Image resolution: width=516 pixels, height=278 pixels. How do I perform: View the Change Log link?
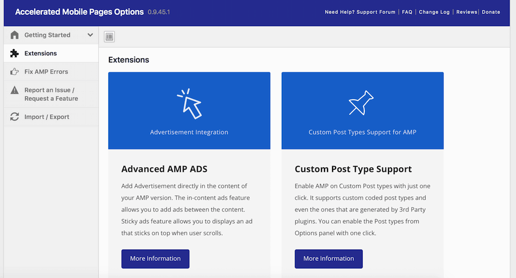pos(434,12)
